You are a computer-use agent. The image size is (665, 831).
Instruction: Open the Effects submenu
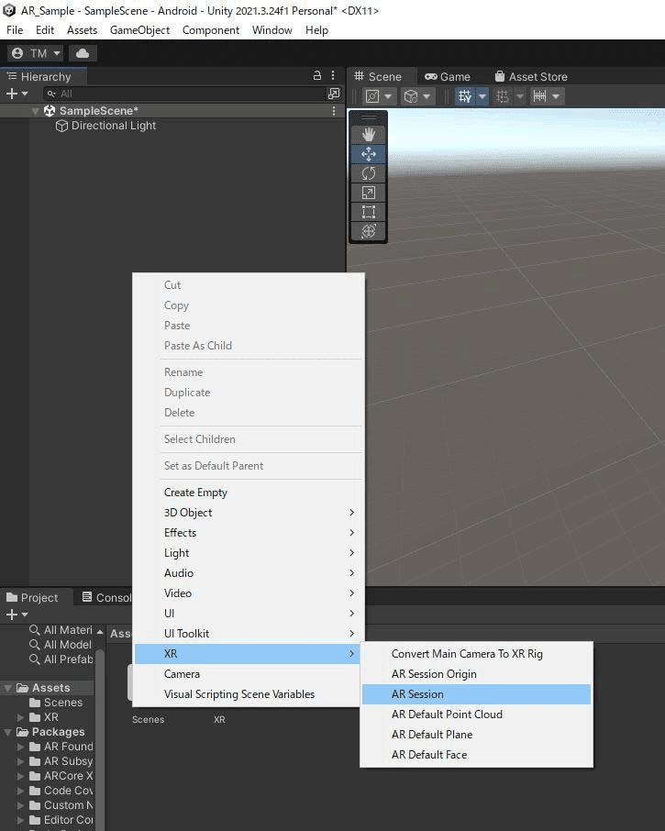click(248, 533)
